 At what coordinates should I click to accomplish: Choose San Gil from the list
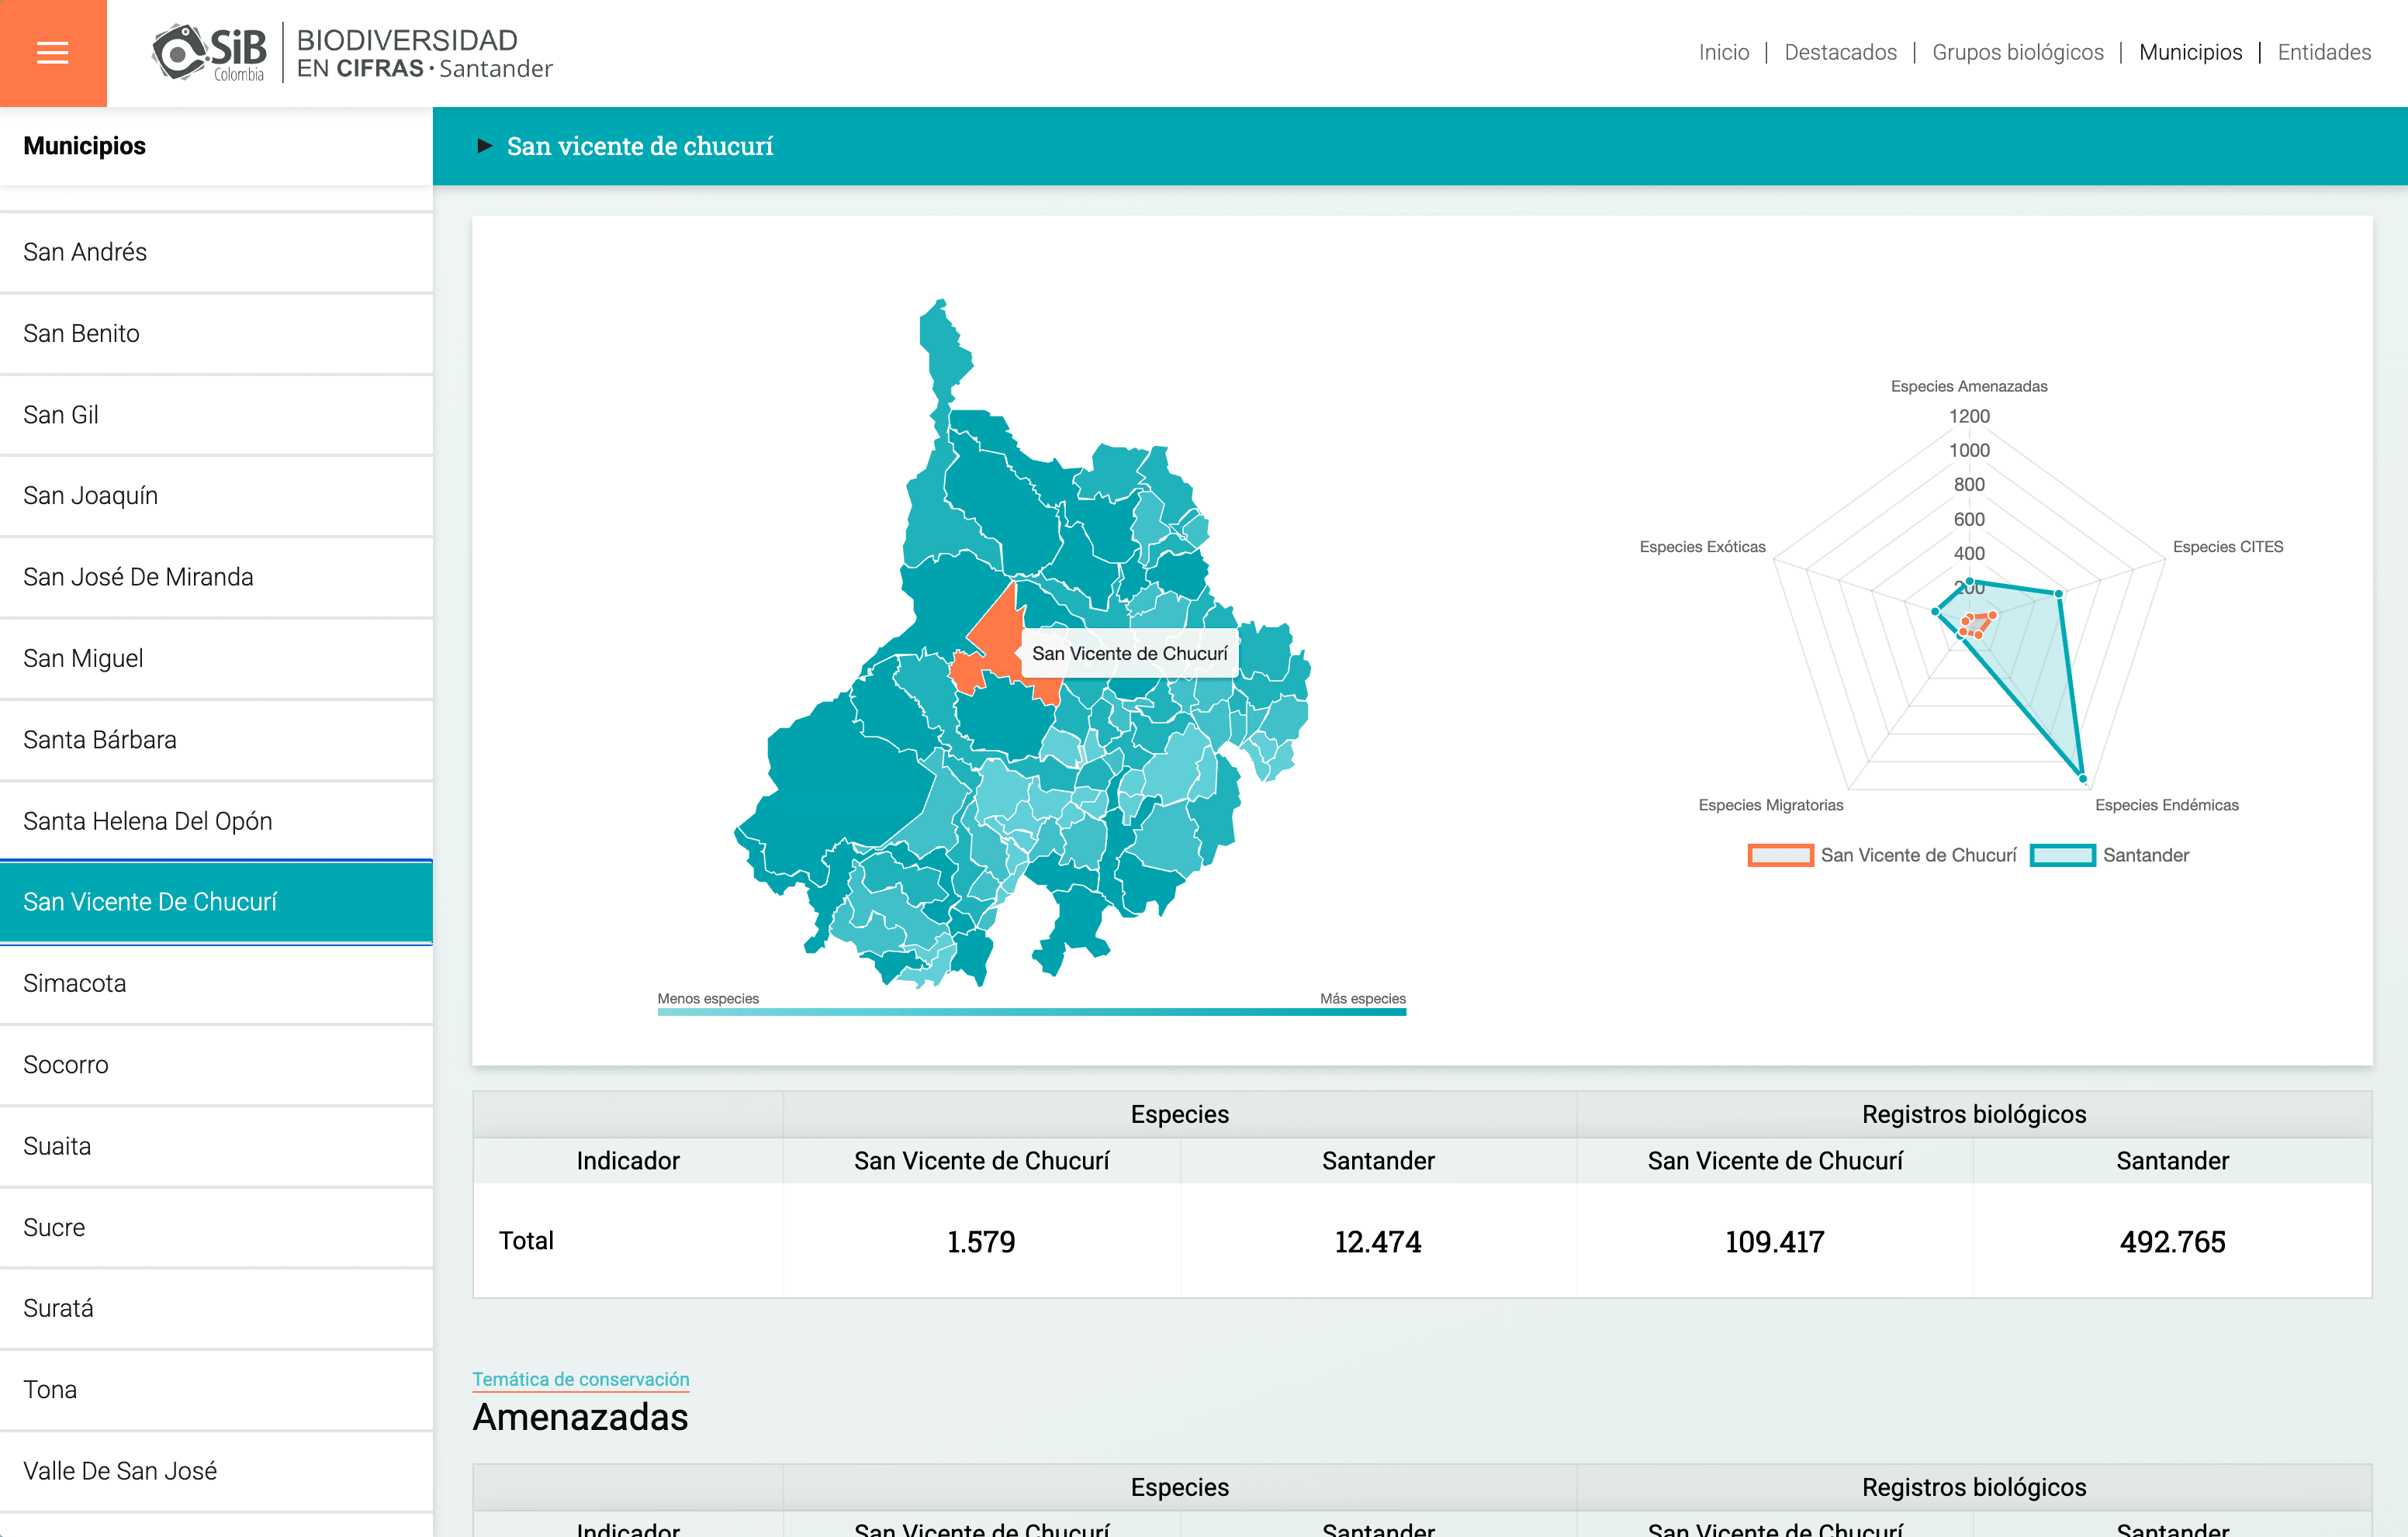216,415
